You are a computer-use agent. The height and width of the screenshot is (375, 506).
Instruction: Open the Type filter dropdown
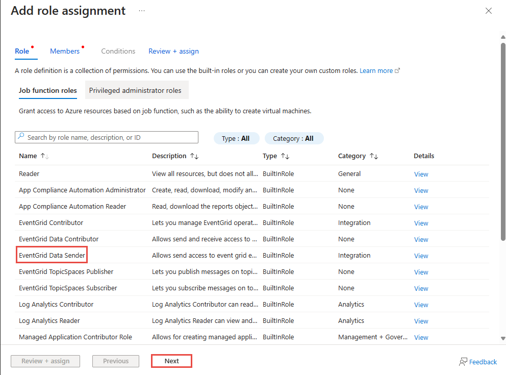pos(236,138)
